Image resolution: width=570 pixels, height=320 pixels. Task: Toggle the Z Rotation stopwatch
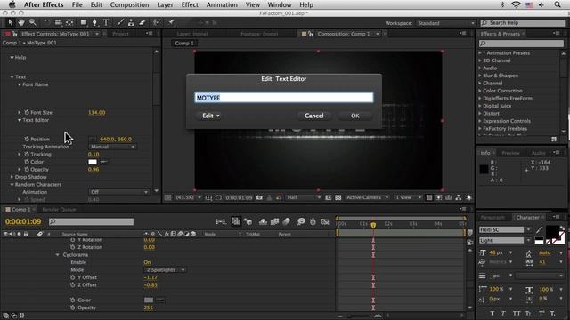(x=73, y=247)
